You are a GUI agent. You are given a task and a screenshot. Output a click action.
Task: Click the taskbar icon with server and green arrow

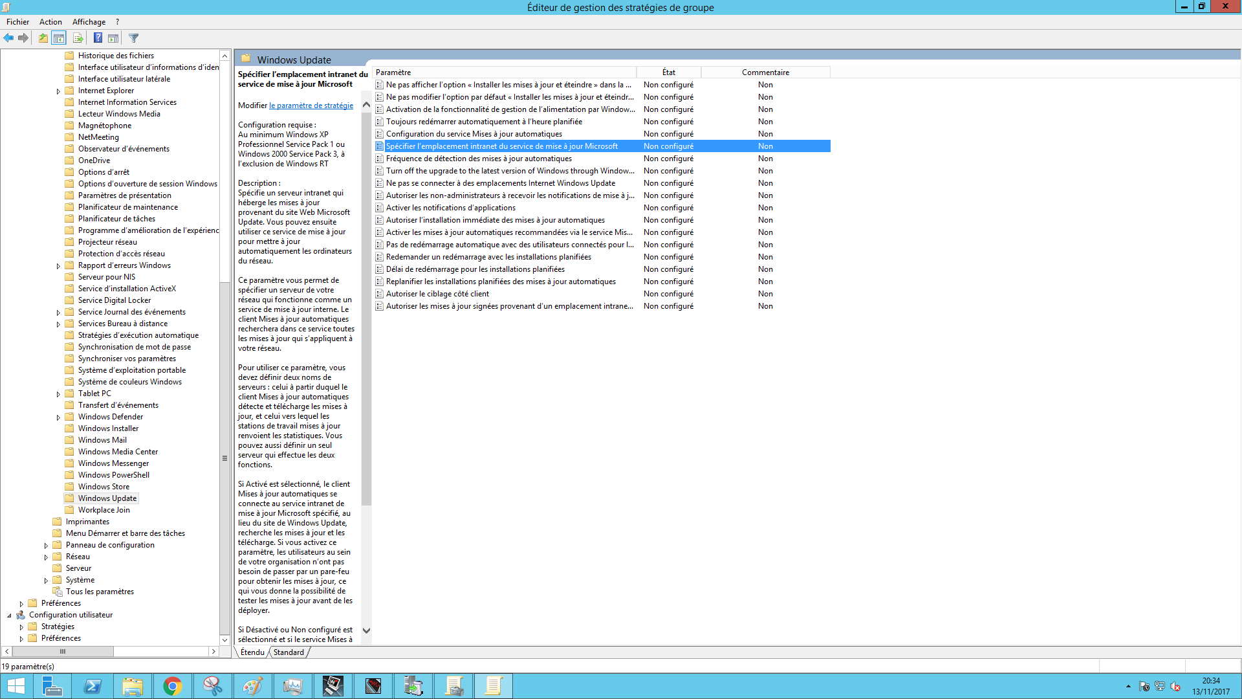pyautogui.click(x=413, y=686)
